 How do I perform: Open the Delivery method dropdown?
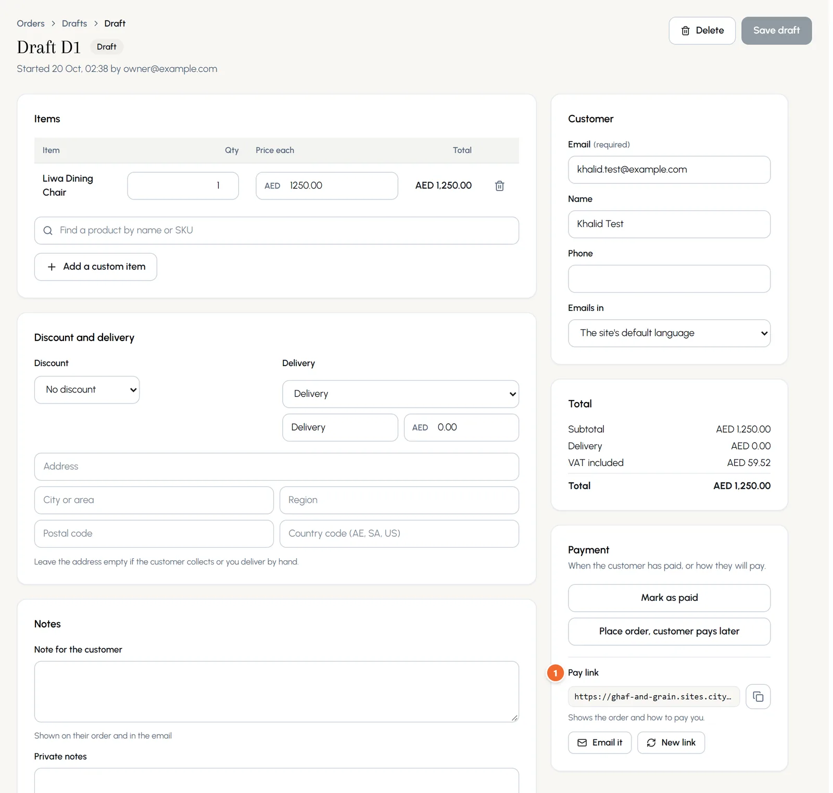click(x=400, y=394)
